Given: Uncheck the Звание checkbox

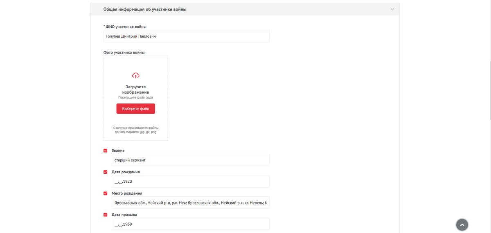Looking at the screenshot, I should point(106,151).
